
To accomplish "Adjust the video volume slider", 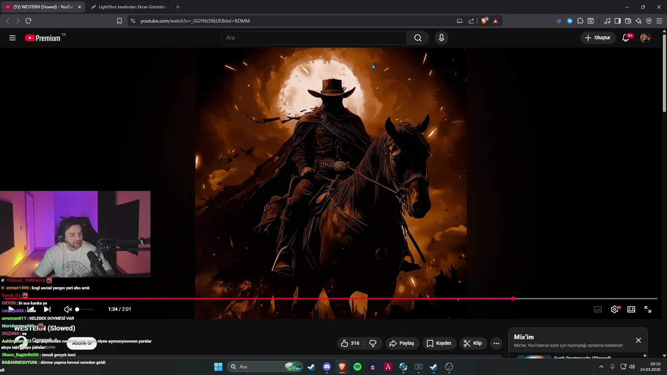I will pos(84,309).
